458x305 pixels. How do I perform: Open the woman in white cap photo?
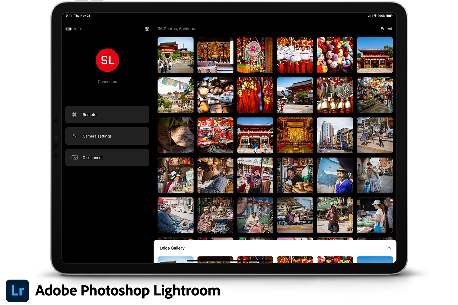[x=375, y=215]
